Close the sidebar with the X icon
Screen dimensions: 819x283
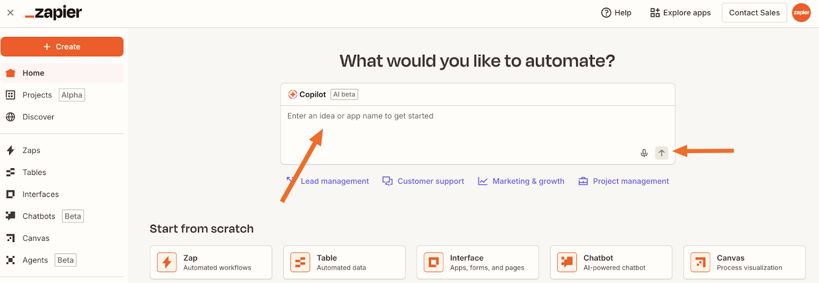[10, 13]
